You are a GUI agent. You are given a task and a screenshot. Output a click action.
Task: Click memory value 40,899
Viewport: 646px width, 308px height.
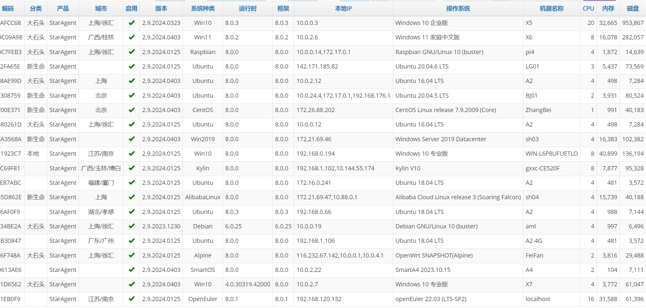608,154
